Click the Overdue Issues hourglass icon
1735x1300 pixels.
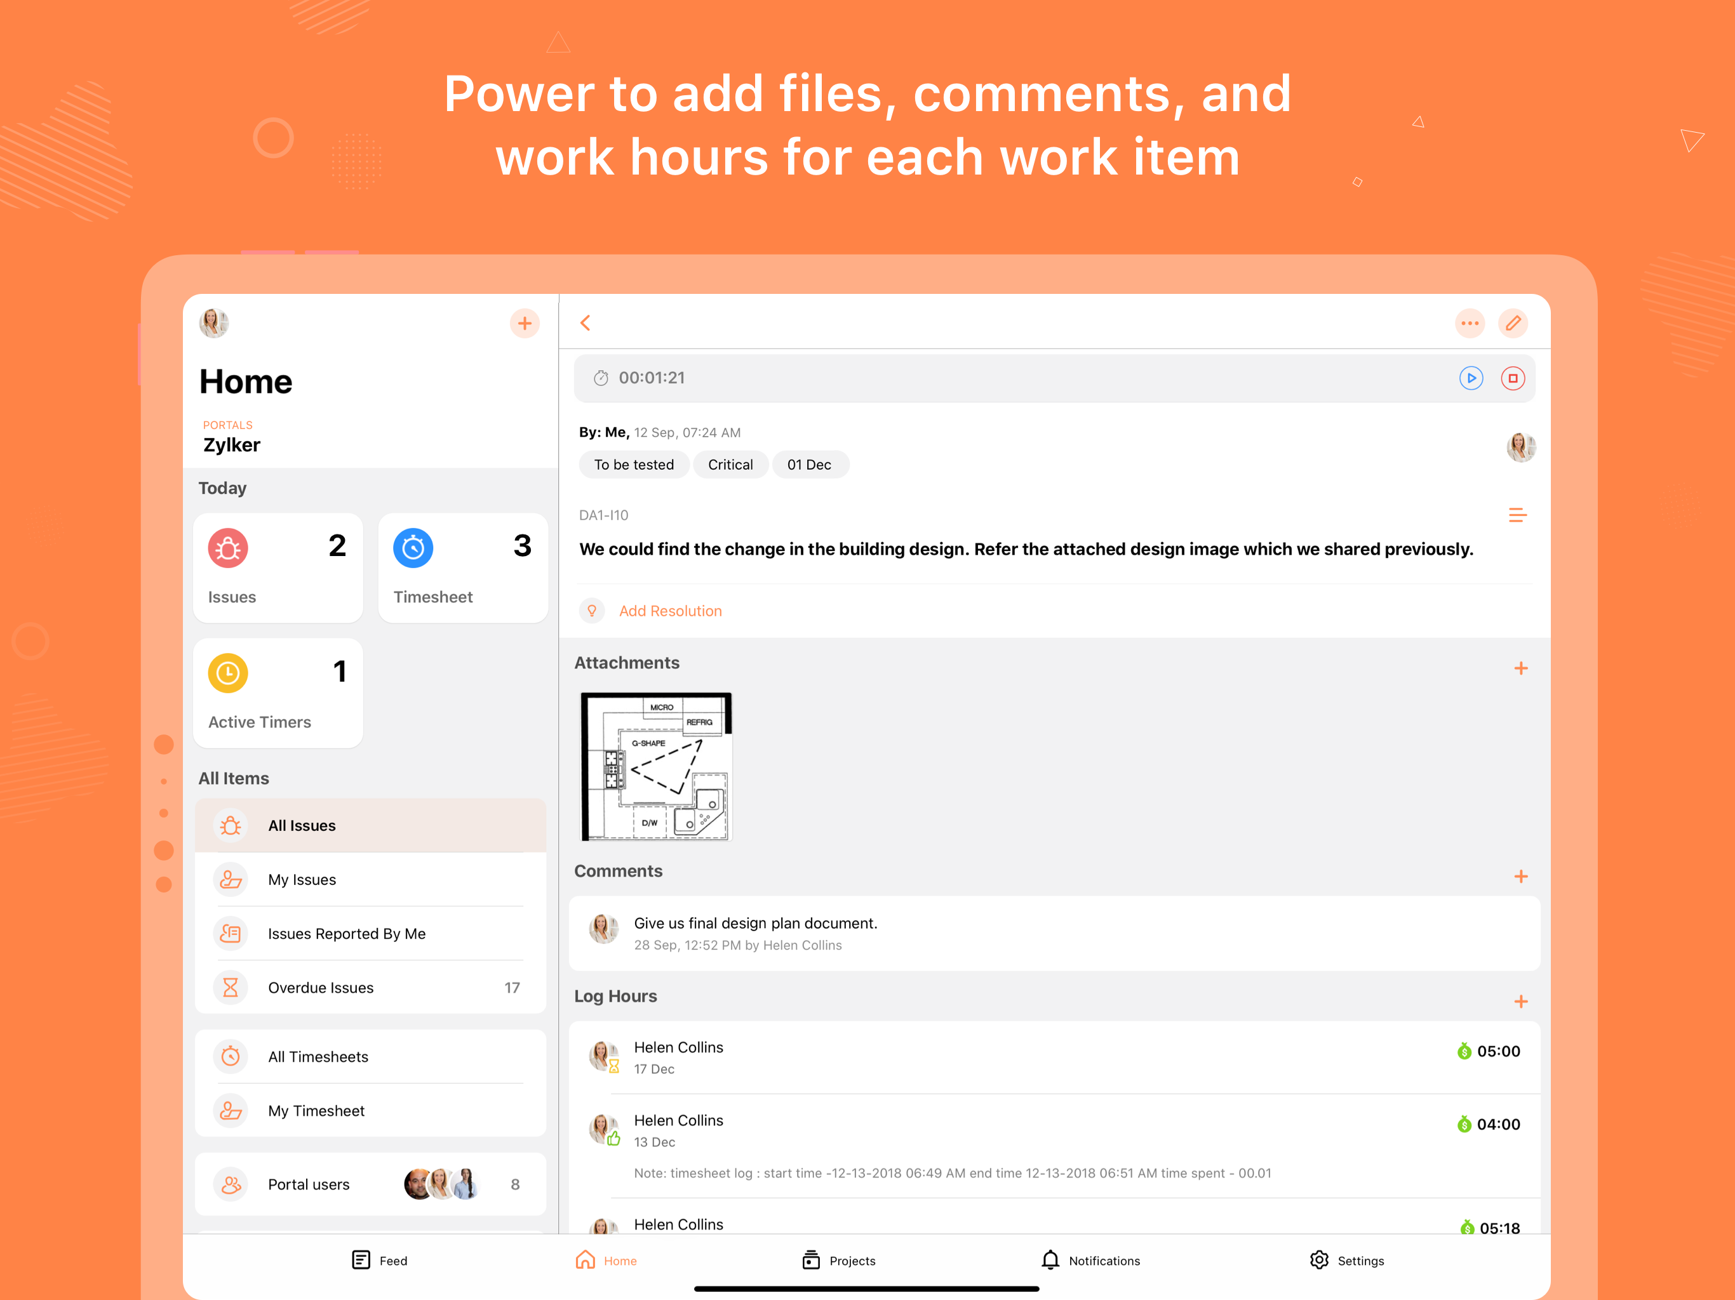pyautogui.click(x=231, y=987)
